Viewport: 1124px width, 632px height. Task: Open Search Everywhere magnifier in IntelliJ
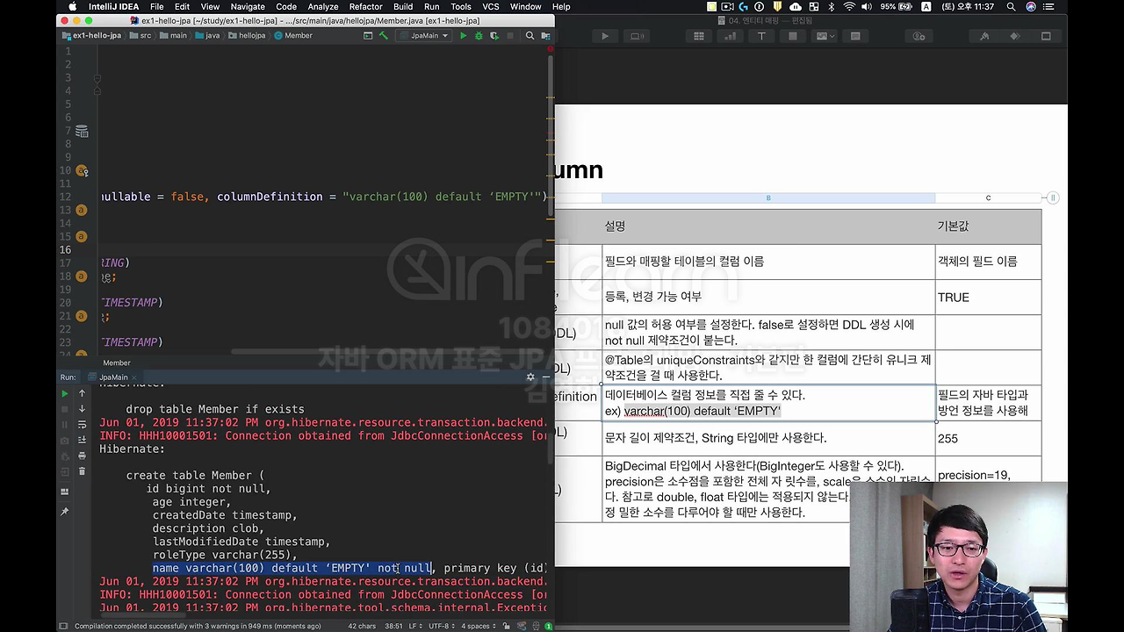(x=530, y=36)
